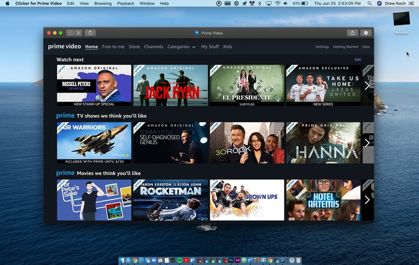Open Trello from the Dock
Viewport: 419px width, 265px height.
pyautogui.click(x=192, y=261)
